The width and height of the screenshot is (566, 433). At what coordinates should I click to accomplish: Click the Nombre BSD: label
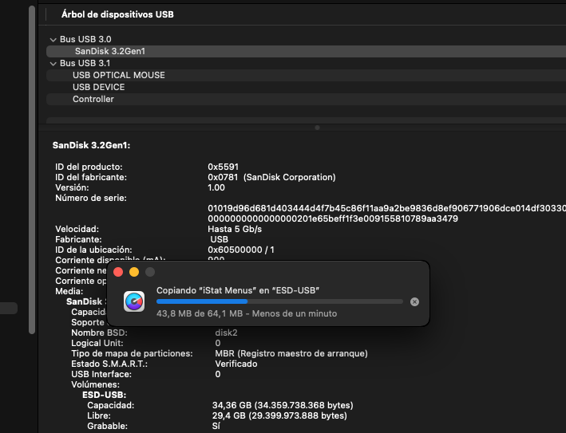[99, 333]
